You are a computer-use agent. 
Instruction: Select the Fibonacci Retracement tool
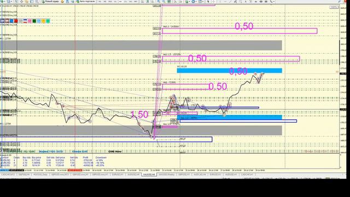coord(241,1)
